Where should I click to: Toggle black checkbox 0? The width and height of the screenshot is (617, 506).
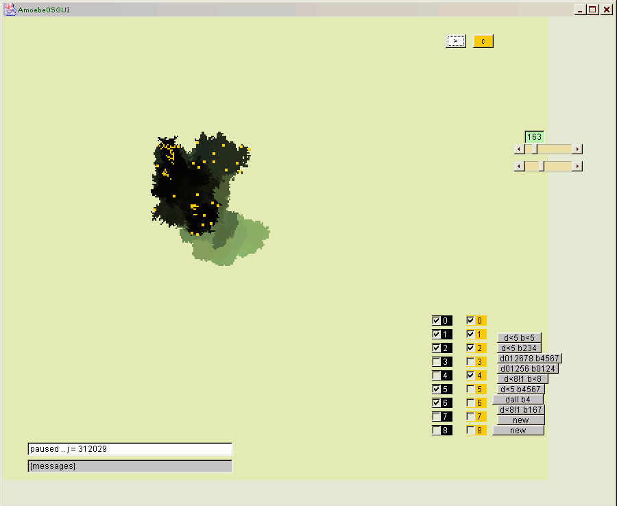click(x=437, y=320)
